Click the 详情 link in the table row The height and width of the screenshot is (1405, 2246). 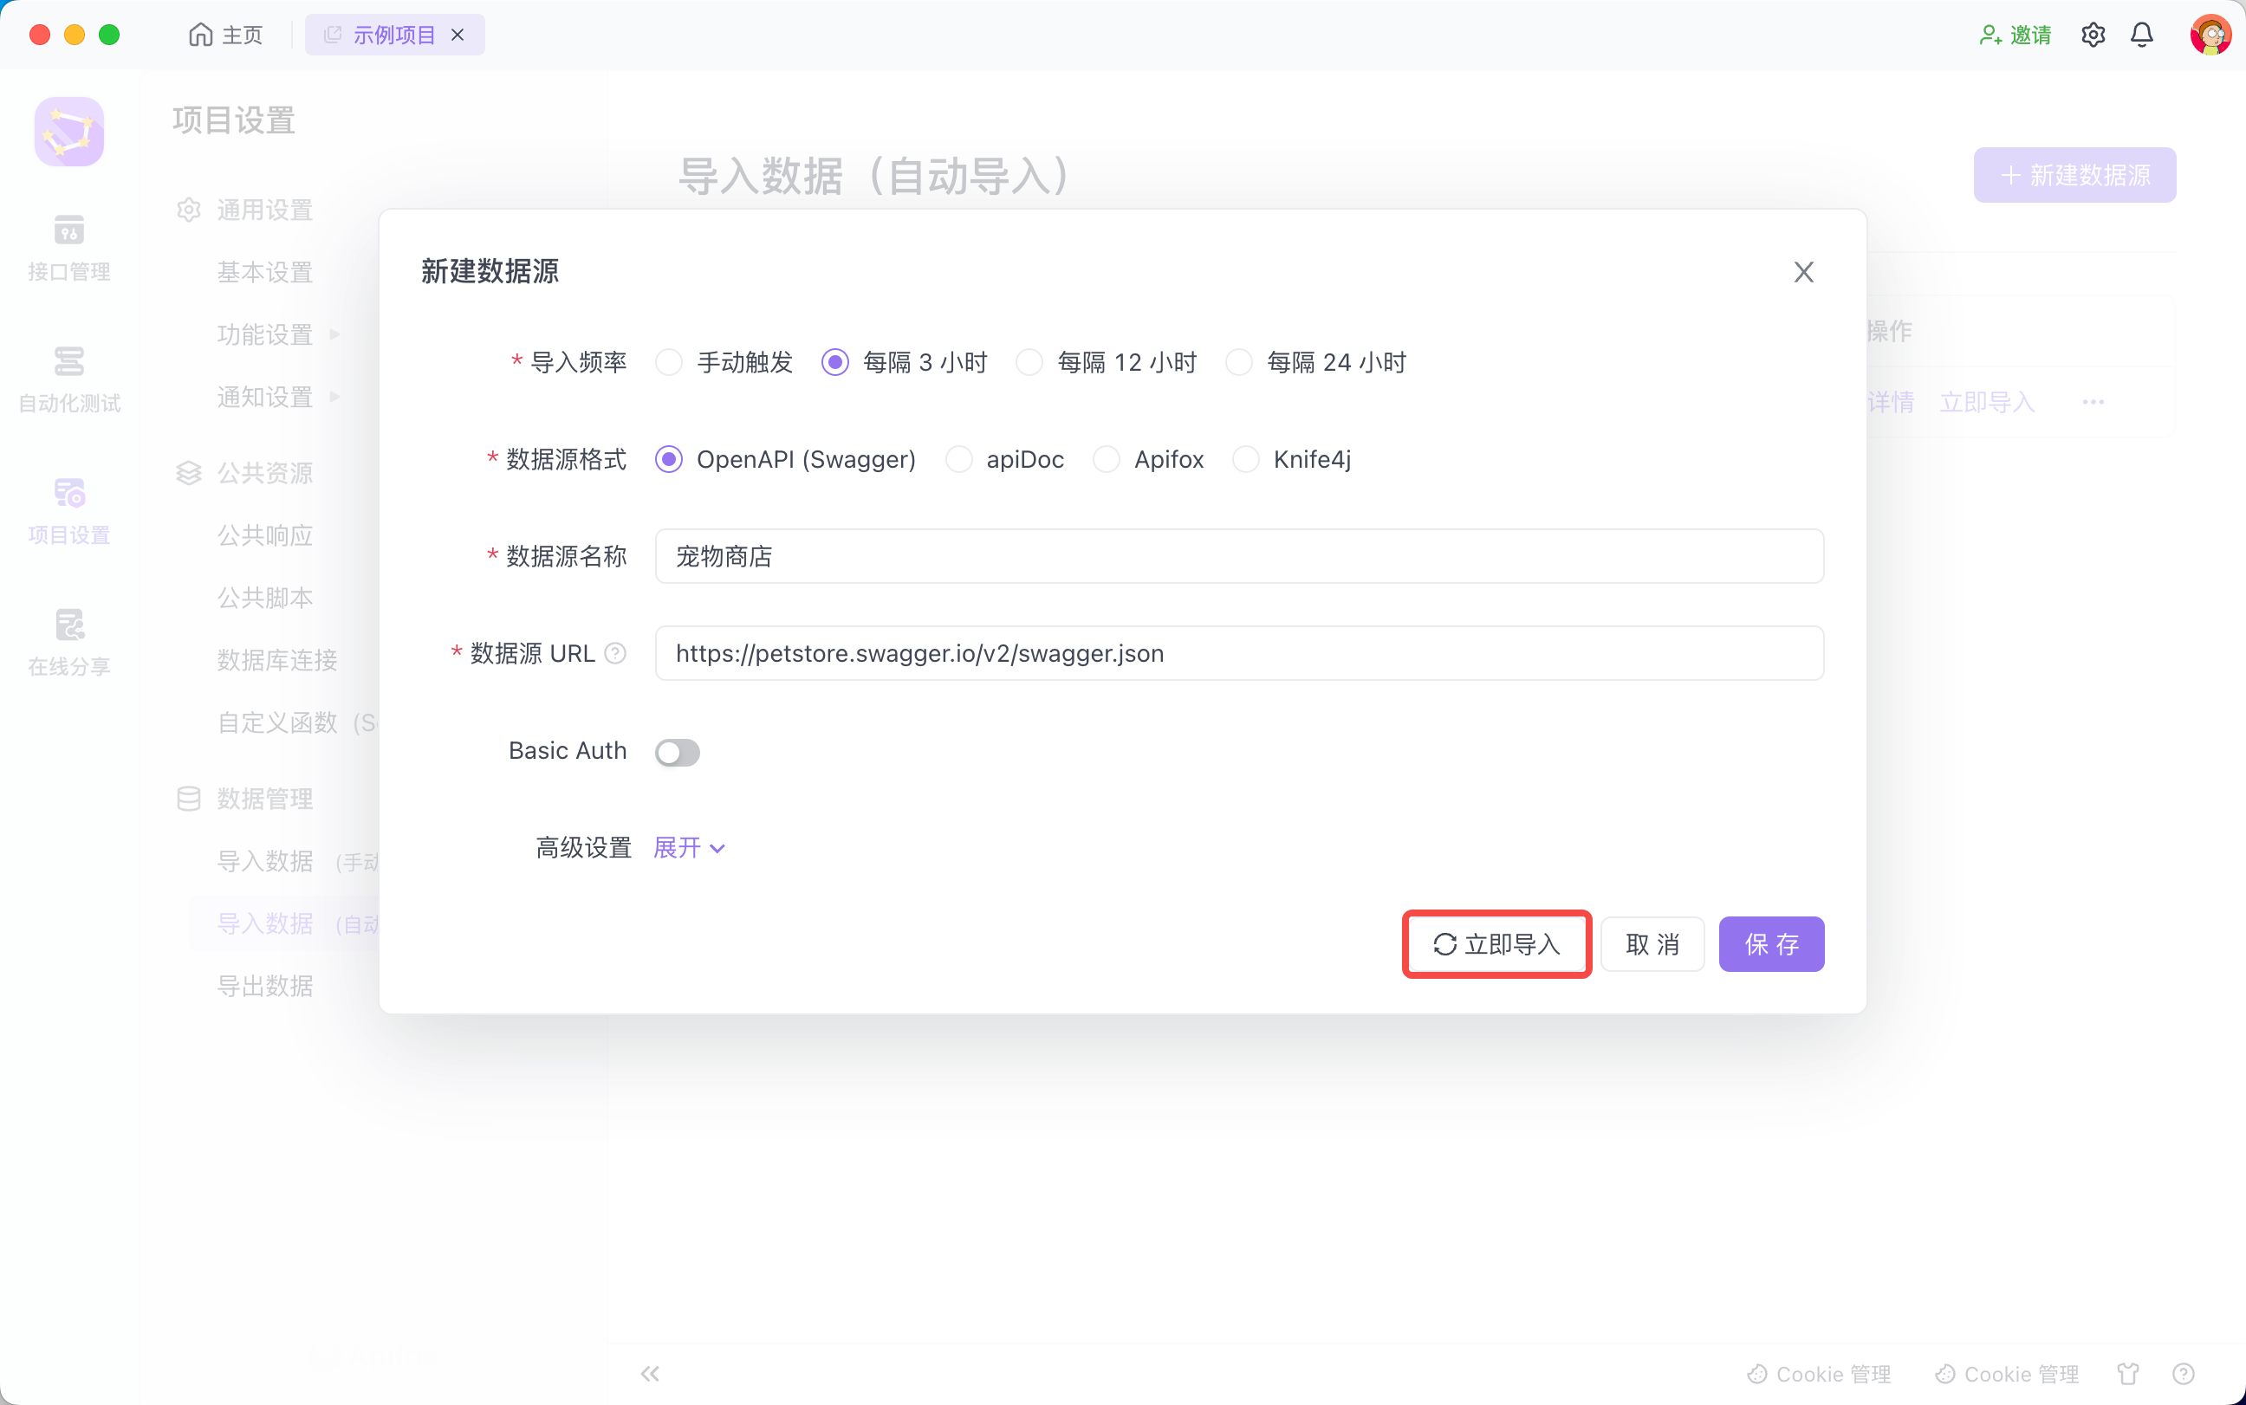1890,401
